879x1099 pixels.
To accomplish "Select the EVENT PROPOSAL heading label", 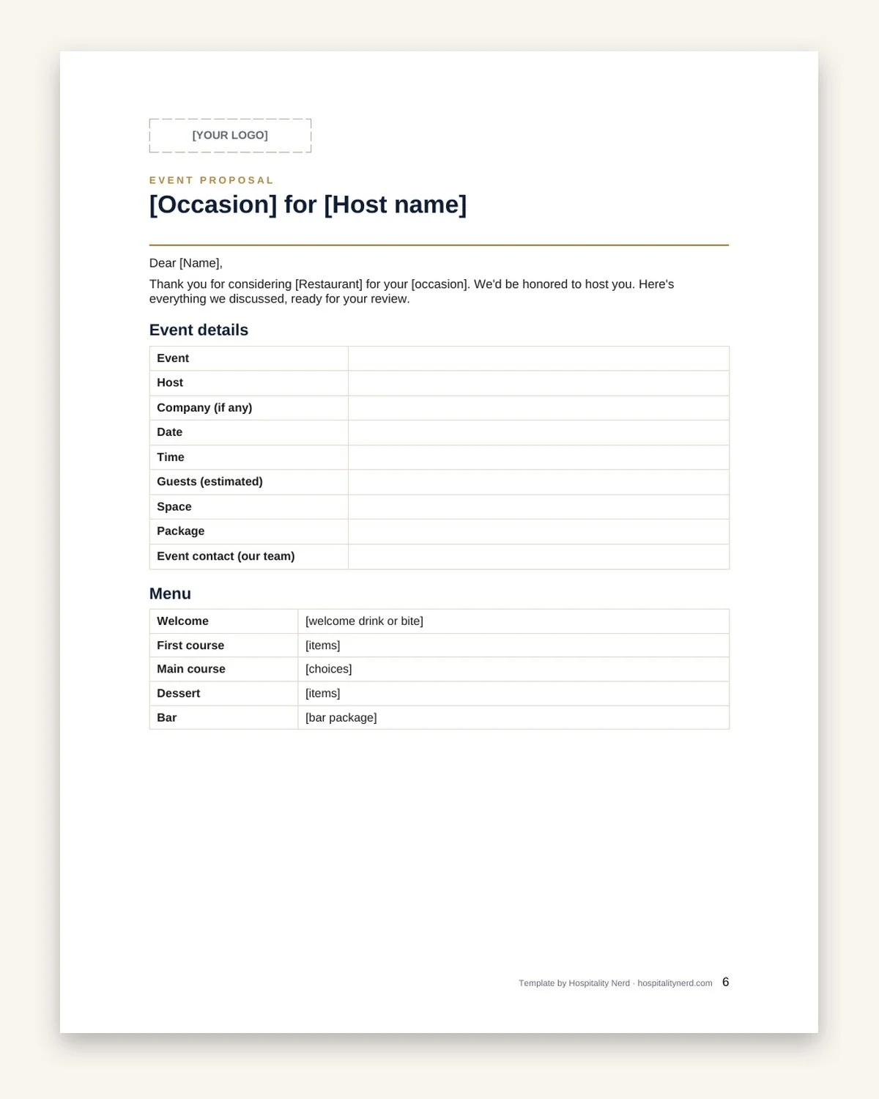I will pyautogui.click(x=212, y=180).
